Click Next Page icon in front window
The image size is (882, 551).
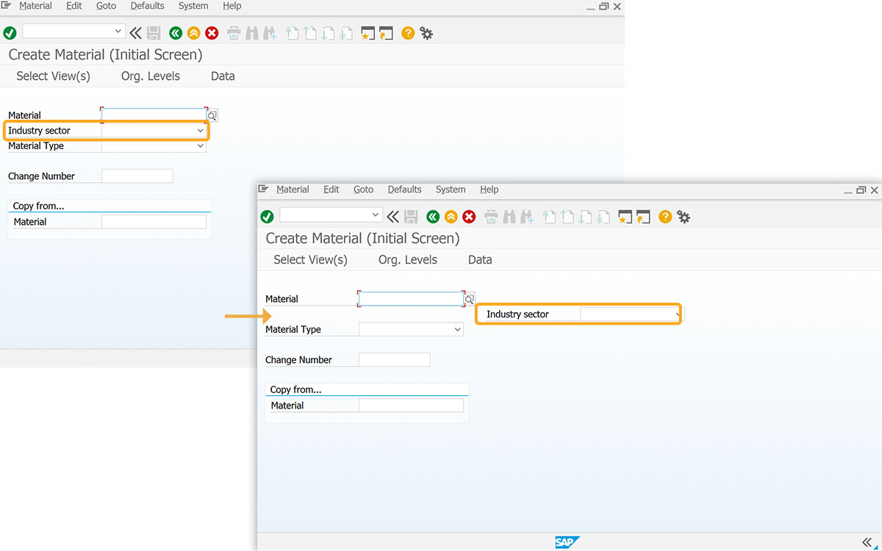point(585,217)
